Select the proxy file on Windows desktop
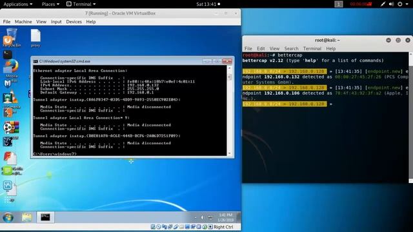The image size is (413, 232). (x=35, y=38)
